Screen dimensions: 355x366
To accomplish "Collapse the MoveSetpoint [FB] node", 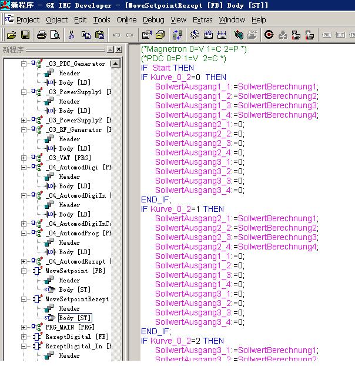I will [x=24, y=271].
